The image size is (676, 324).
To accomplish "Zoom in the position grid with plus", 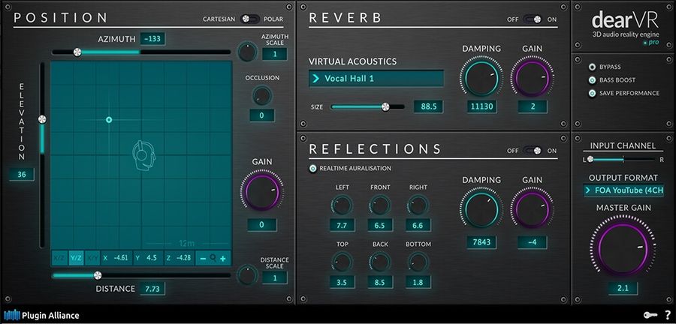I will pyautogui.click(x=223, y=258).
